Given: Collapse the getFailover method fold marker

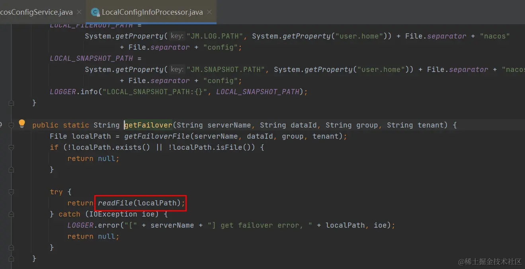Looking at the screenshot, I should point(11,125).
